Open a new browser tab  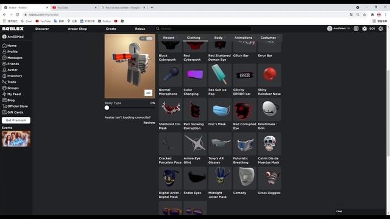[152, 8]
